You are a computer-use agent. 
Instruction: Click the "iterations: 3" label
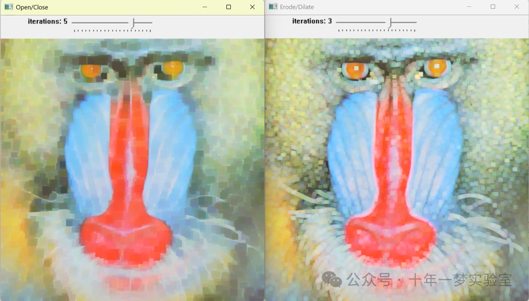point(312,21)
